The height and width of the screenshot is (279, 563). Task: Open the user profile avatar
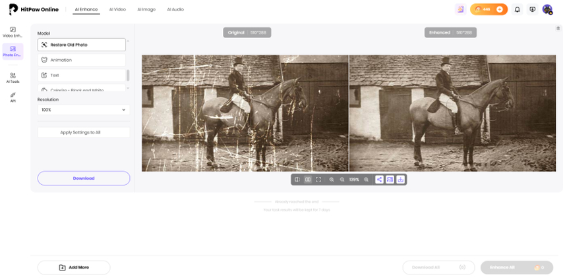click(x=547, y=10)
